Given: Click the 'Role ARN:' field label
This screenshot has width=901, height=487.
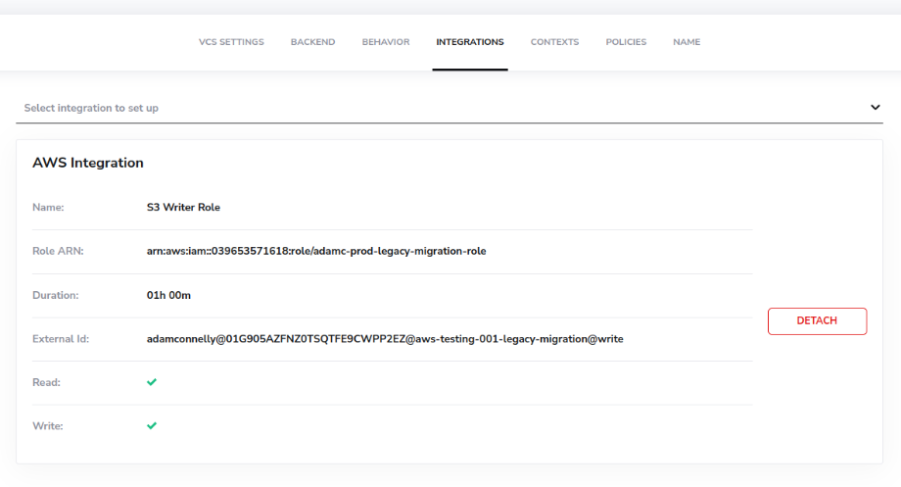Looking at the screenshot, I should [58, 251].
